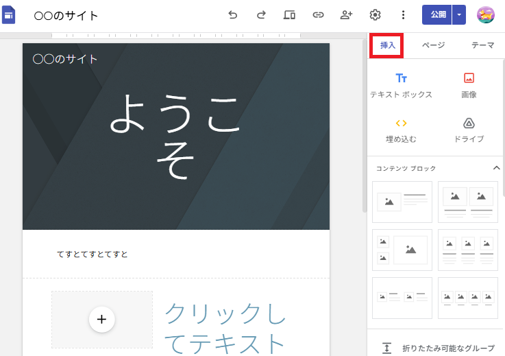
Task: Open the device preview icon
Action: (289, 15)
